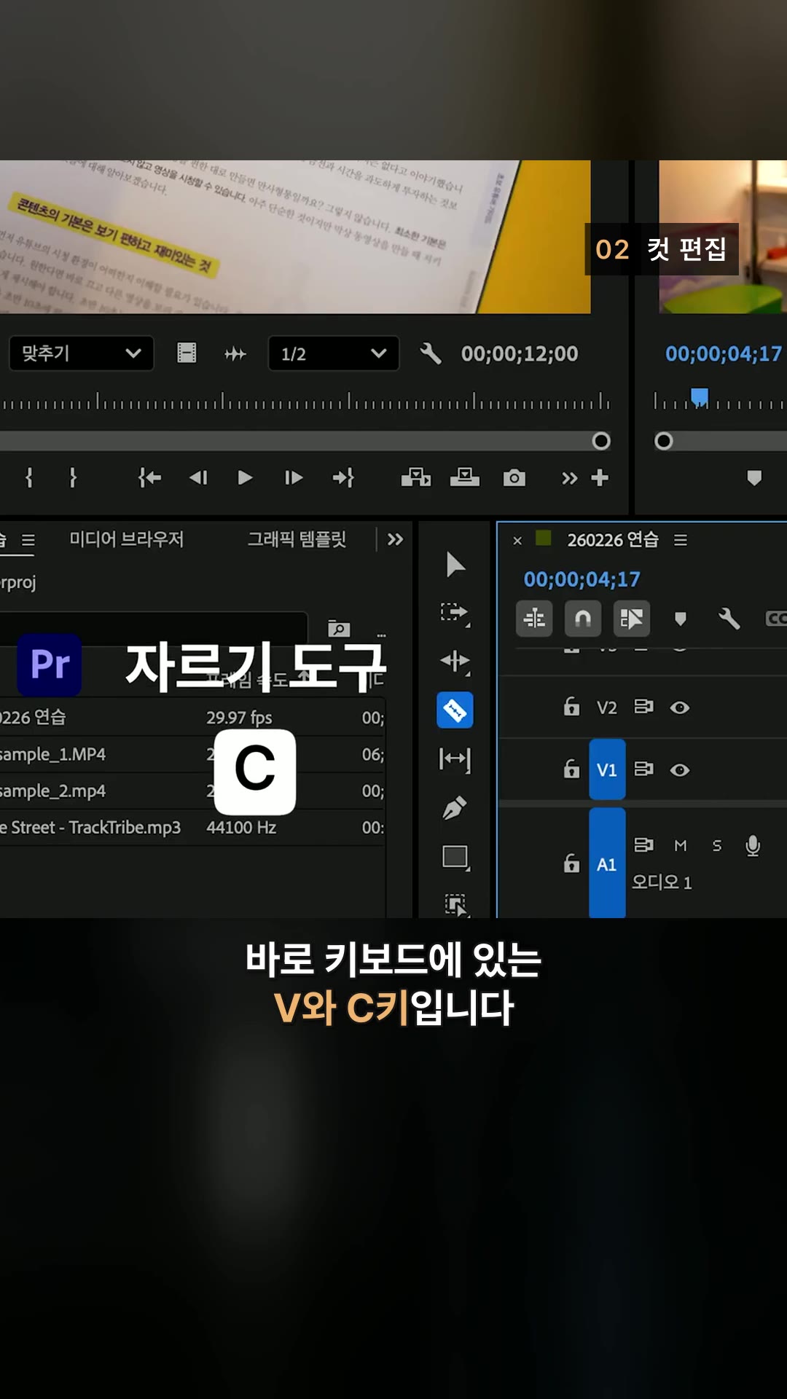Mute the A1 audio track
This screenshot has height=1399, width=787.
click(x=681, y=845)
